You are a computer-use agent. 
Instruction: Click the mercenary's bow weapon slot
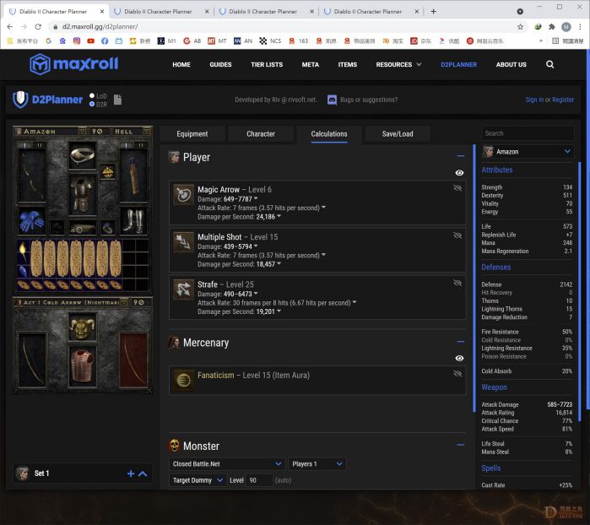(31, 360)
